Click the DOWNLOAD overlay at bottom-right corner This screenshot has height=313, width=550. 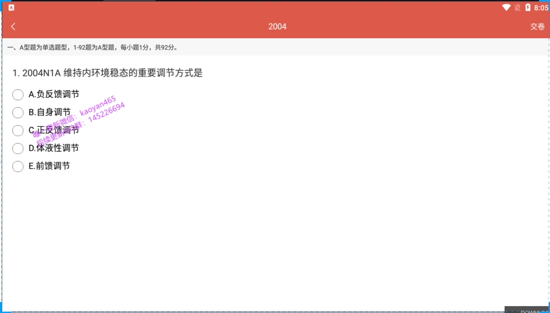527,310
